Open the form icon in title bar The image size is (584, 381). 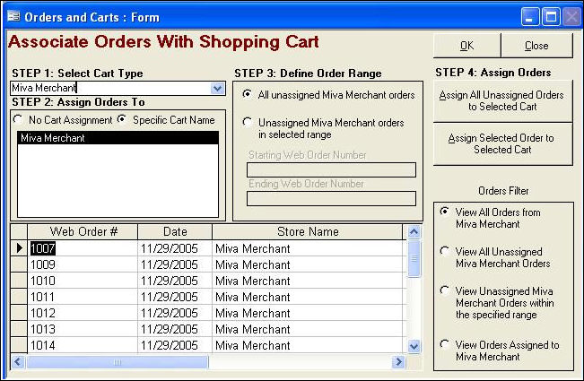(x=13, y=17)
